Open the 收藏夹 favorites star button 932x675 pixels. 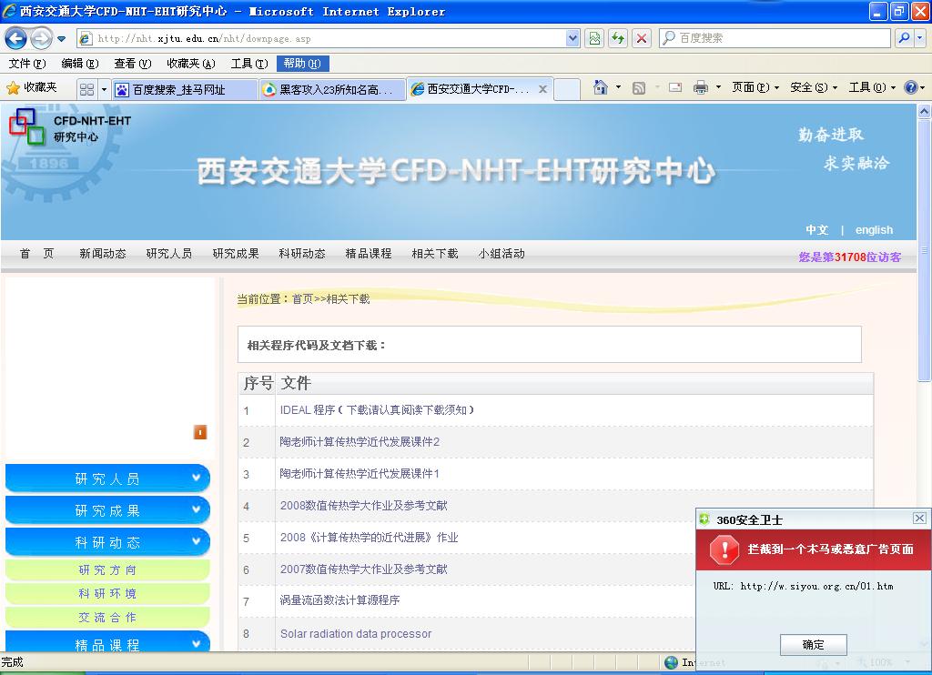point(32,88)
